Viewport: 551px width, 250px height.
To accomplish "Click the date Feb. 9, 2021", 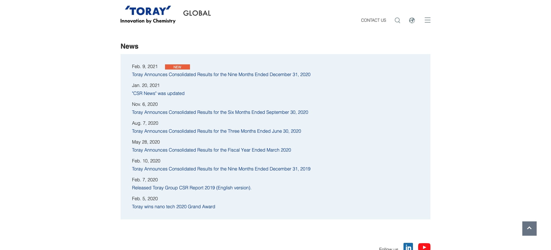I will 145,66.
